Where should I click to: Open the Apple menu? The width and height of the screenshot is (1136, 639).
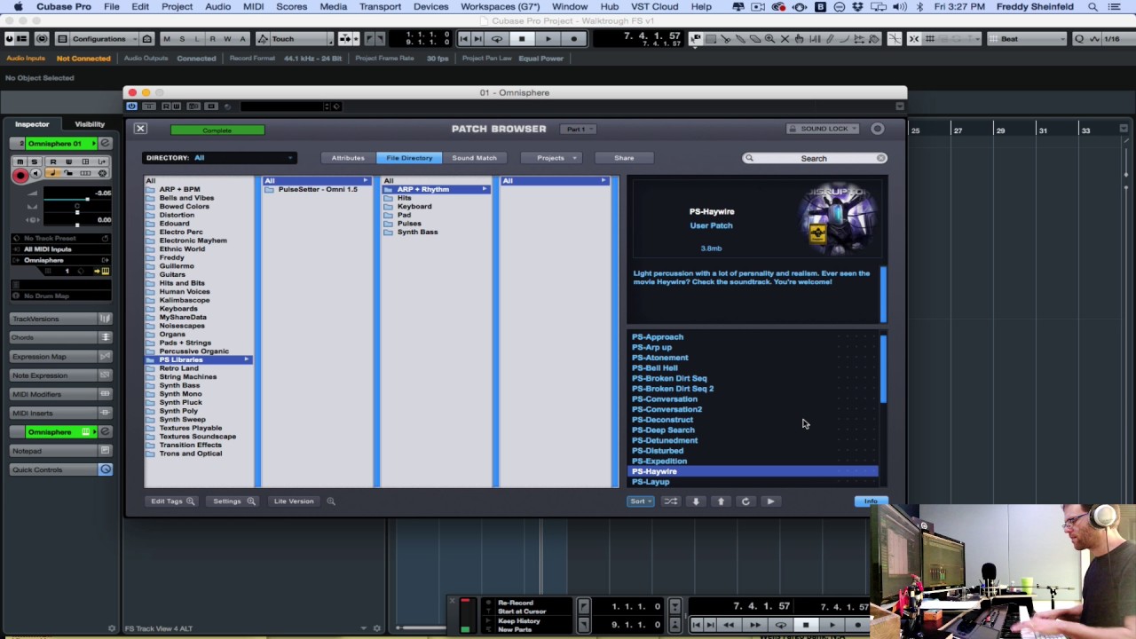(x=18, y=7)
